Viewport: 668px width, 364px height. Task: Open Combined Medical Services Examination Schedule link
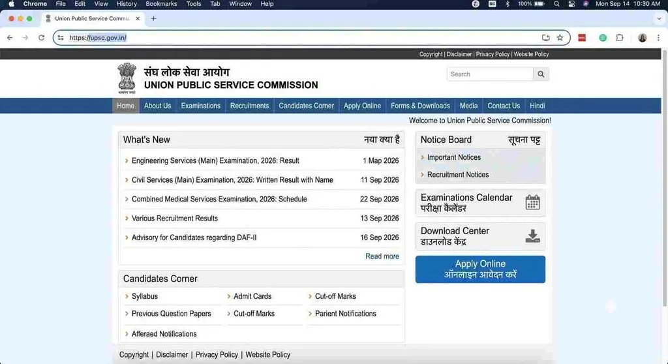219,199
